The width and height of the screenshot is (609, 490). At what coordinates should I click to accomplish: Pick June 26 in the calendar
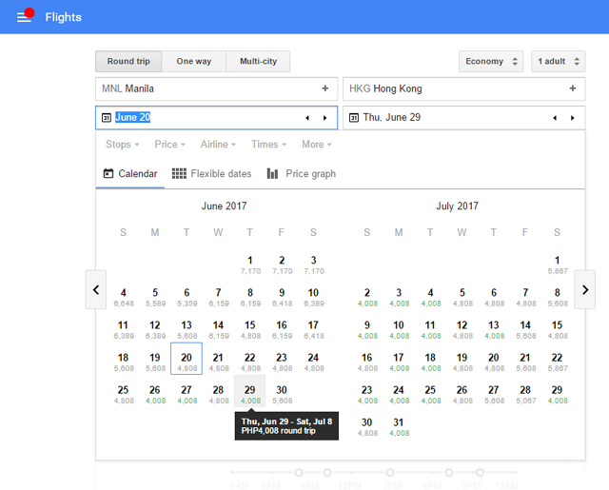[x=155, y=394]
